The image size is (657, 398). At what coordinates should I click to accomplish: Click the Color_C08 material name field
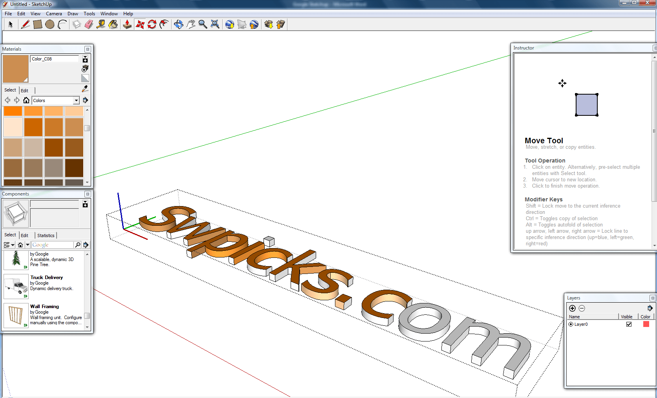[x=55, y=59]
